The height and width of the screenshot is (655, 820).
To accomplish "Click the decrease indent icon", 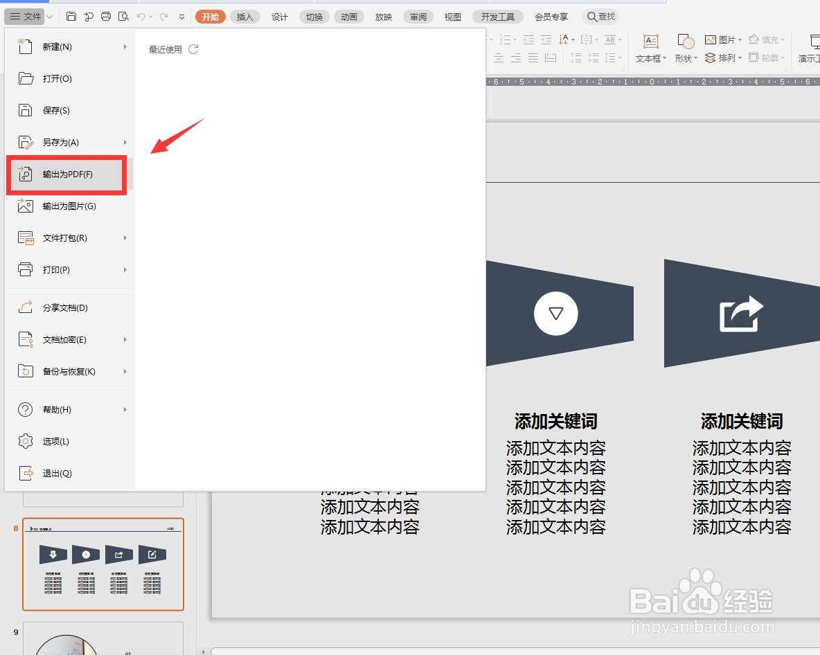I will click(528, 39).
